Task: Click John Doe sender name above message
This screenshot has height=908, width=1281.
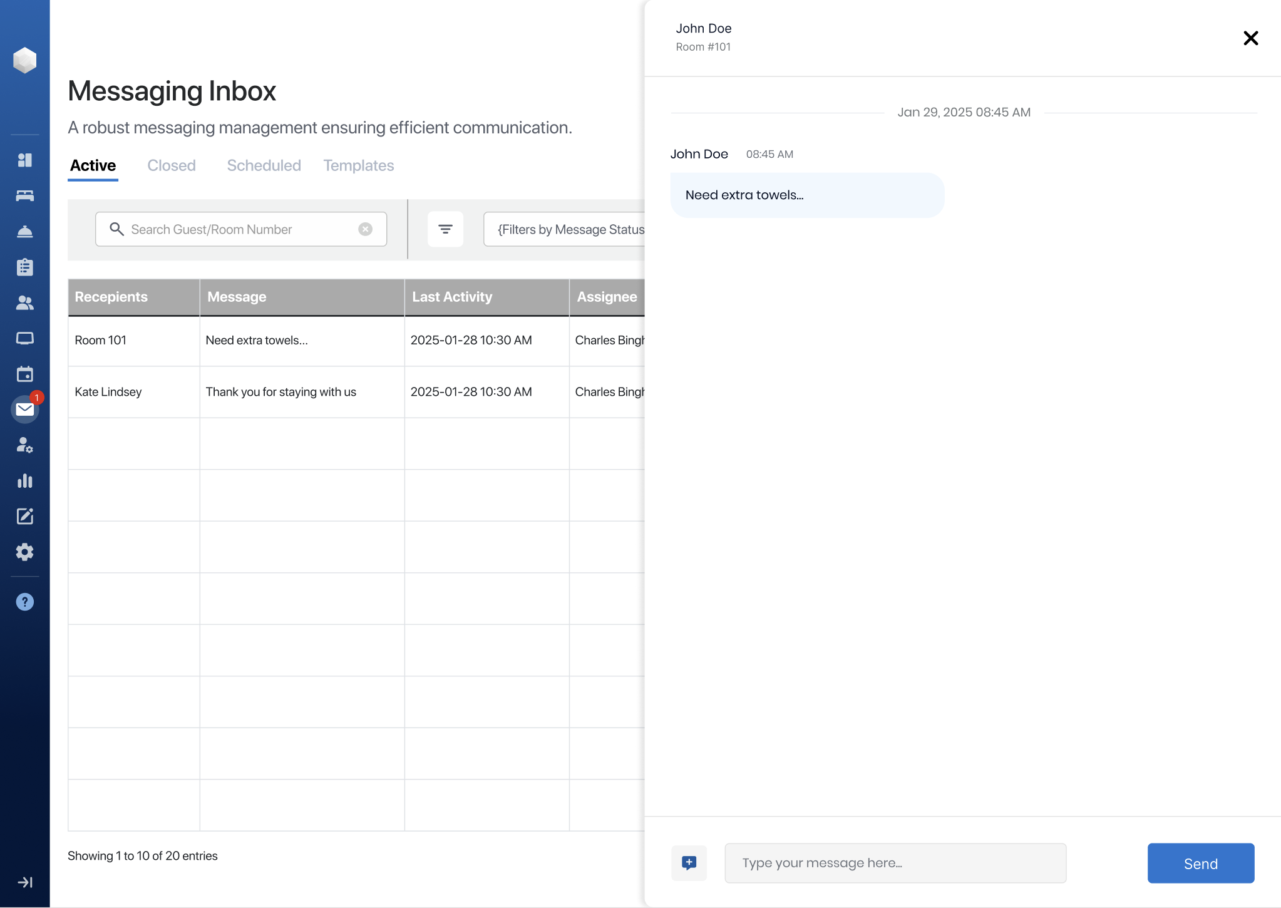Action: 699,154
